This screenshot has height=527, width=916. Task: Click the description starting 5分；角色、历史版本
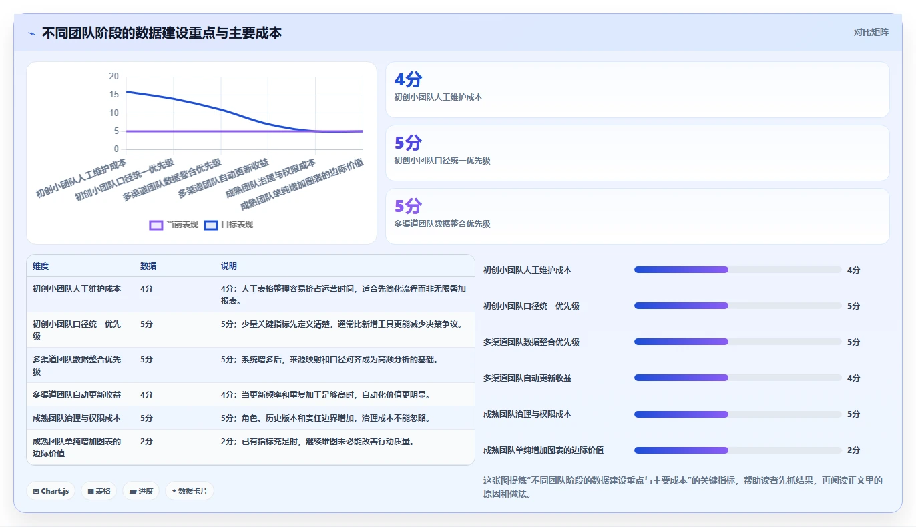pos(325,418)
